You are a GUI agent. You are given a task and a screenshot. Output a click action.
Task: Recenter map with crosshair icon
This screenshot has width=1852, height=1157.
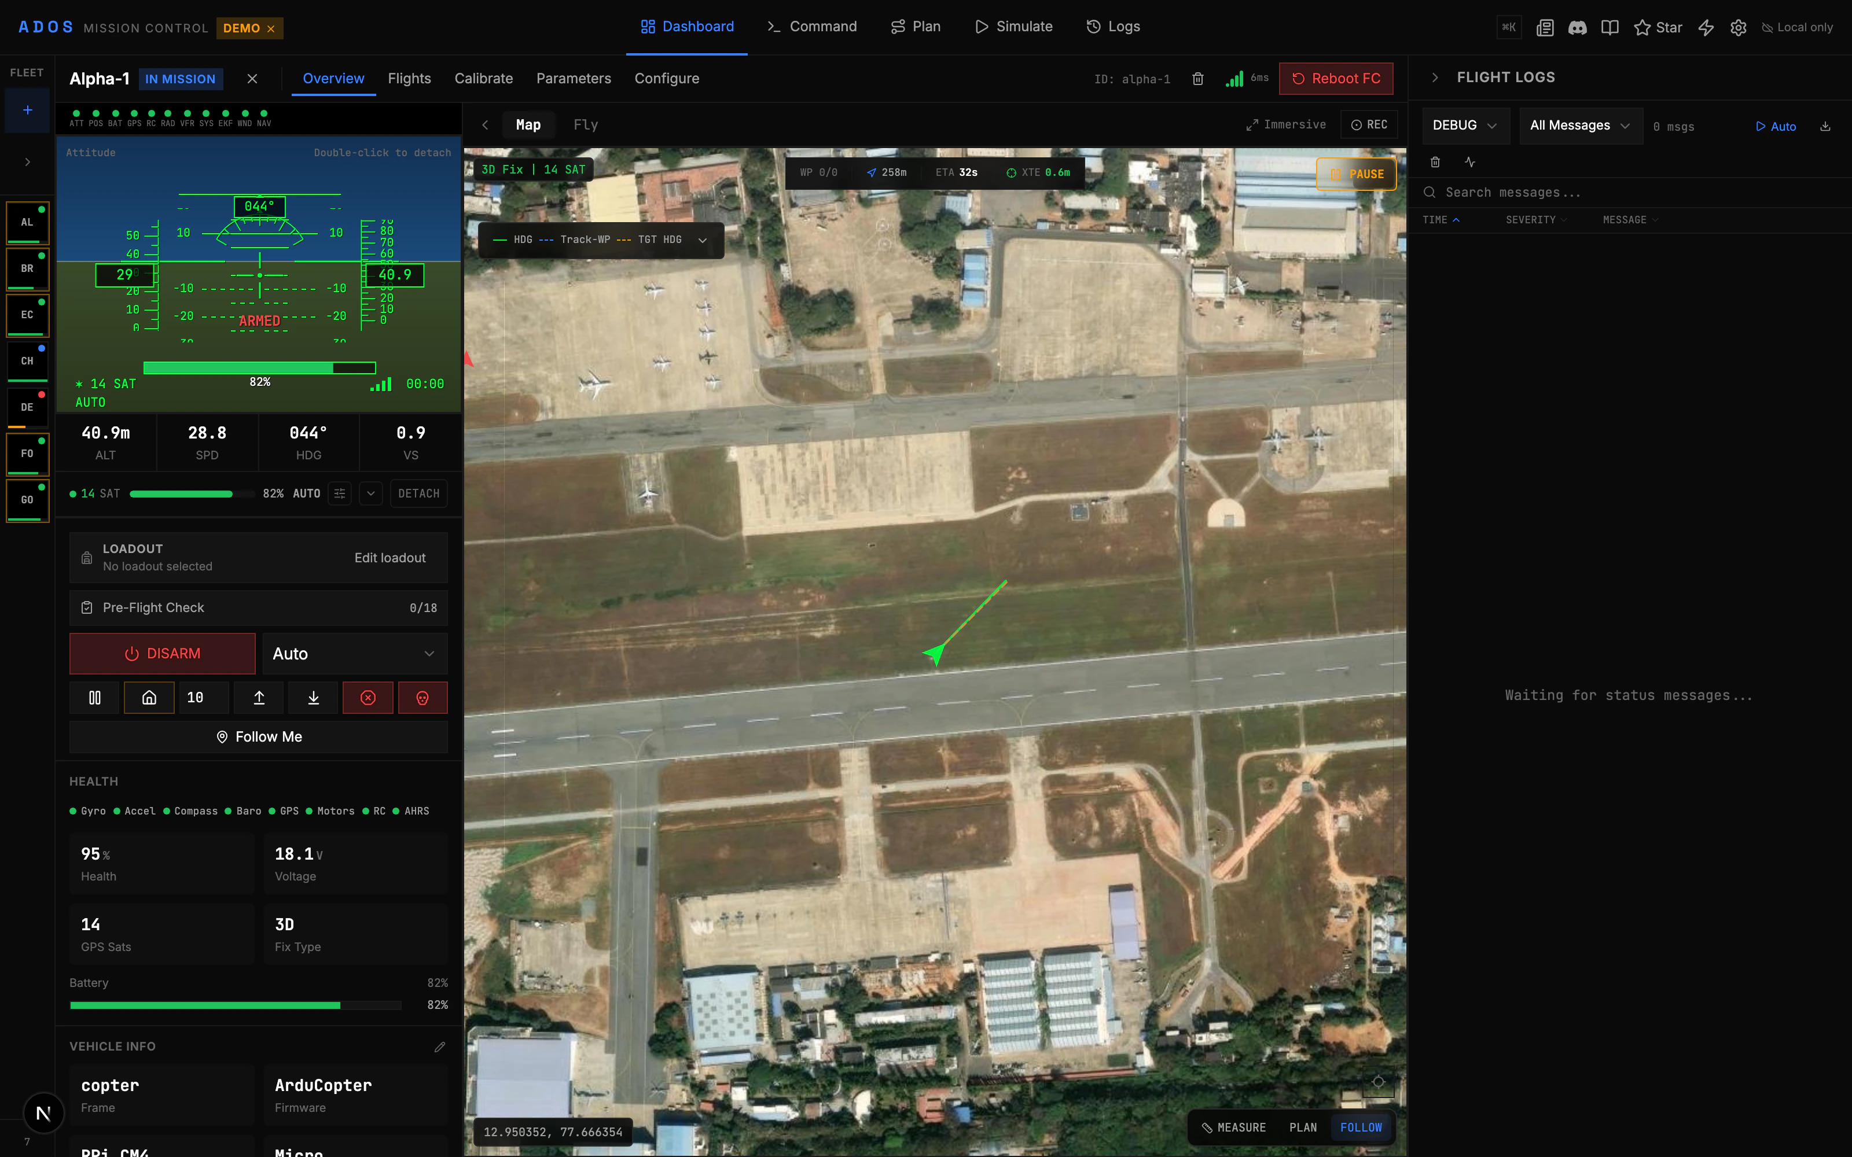1378,1082
